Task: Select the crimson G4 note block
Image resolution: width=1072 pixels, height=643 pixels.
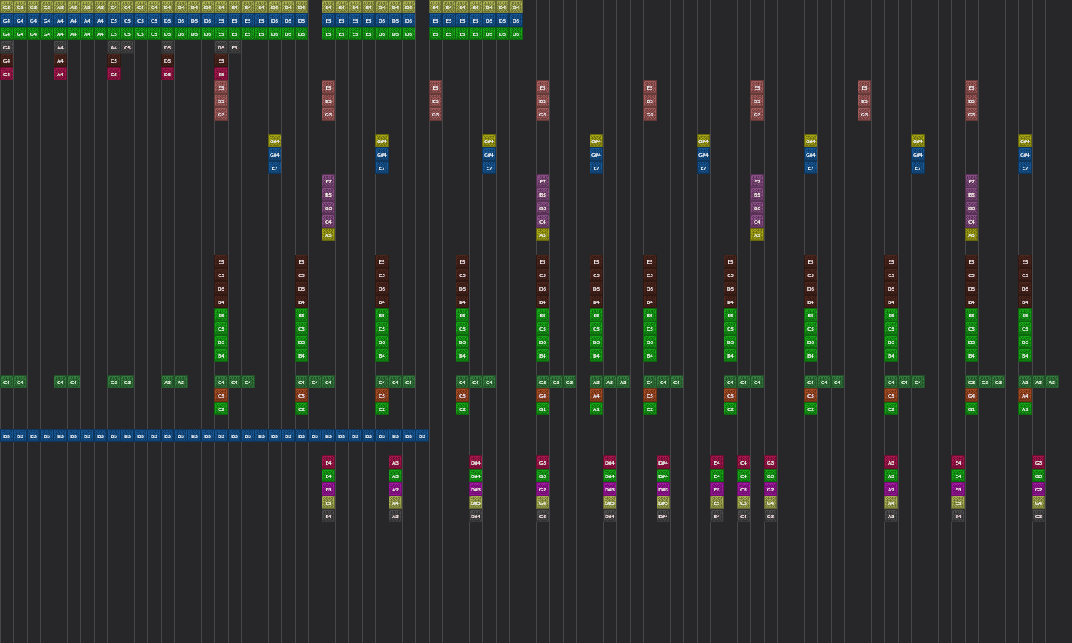Action: 7,74
